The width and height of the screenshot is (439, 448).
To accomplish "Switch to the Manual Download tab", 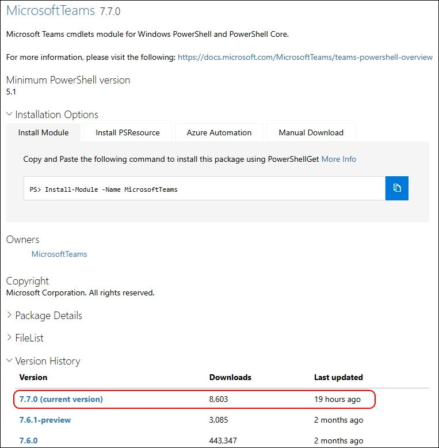I will 311,132.
